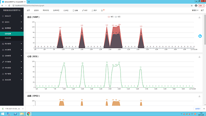Open 用户 users in top navigation
This screenshot has width=206, height=116.
pos(94,10)
